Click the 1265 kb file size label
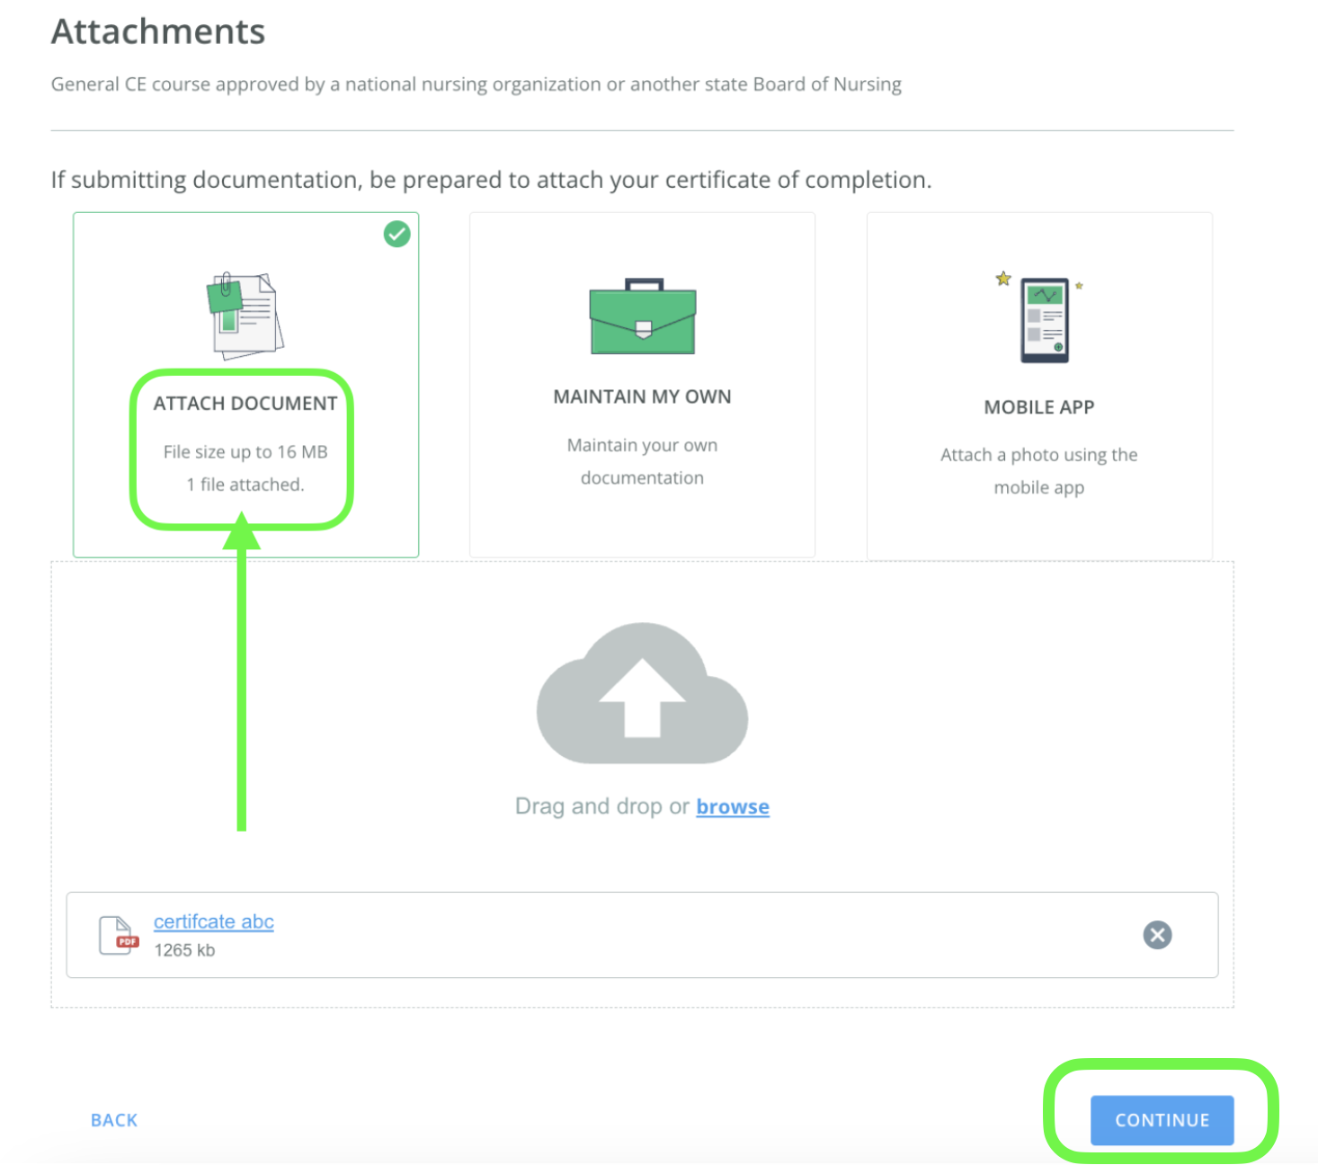The height and width of the screenshot is (1165, 1318). click(x=184, y=950)
